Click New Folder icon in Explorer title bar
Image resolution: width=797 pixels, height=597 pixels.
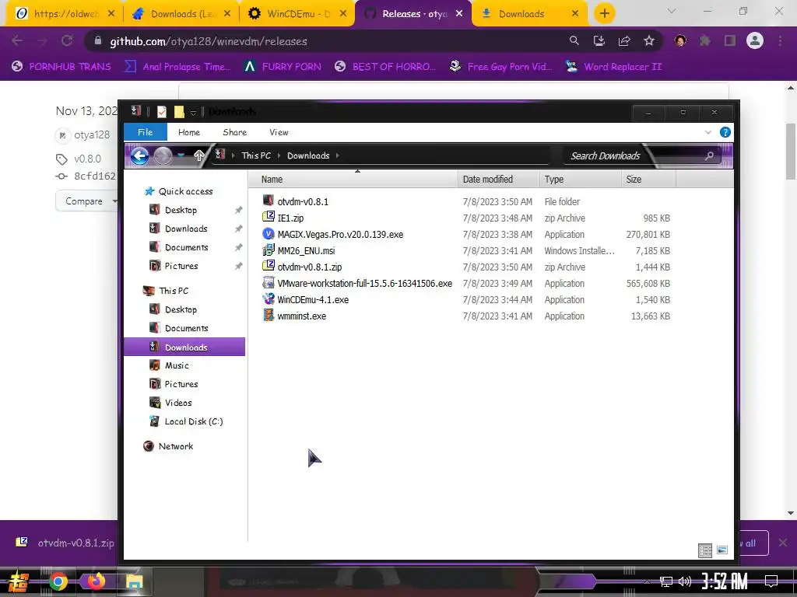(179, 112)
